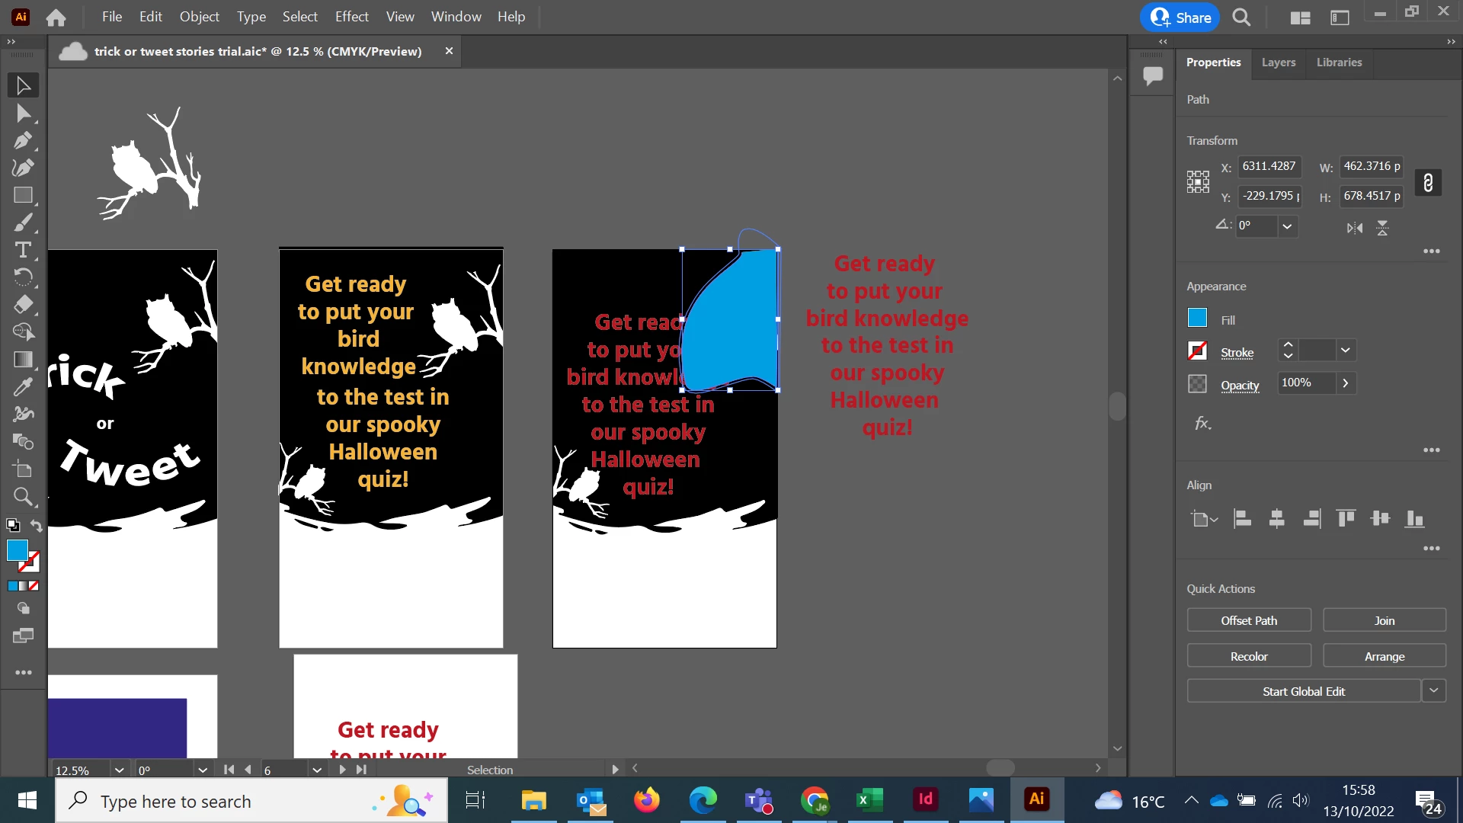The image size is (1463, 823).
Task: Toggle constrain width and height proportions
Action: [1427, 183]
